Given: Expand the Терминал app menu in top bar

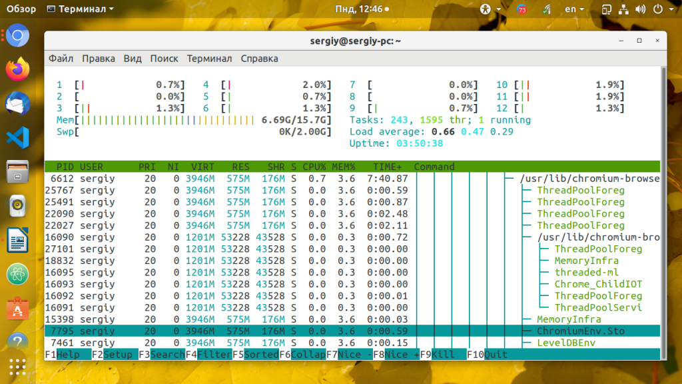Looking at the screenshot, I should click(81, 9).
